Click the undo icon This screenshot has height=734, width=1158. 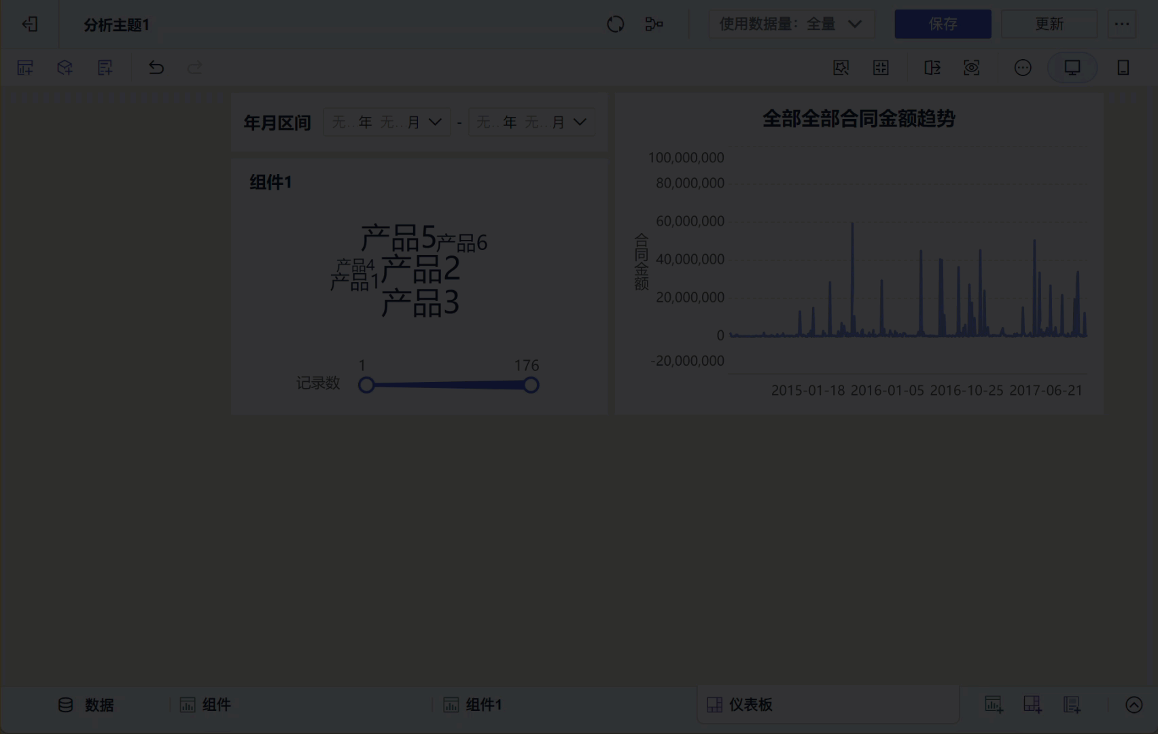(x=156, y=68)
